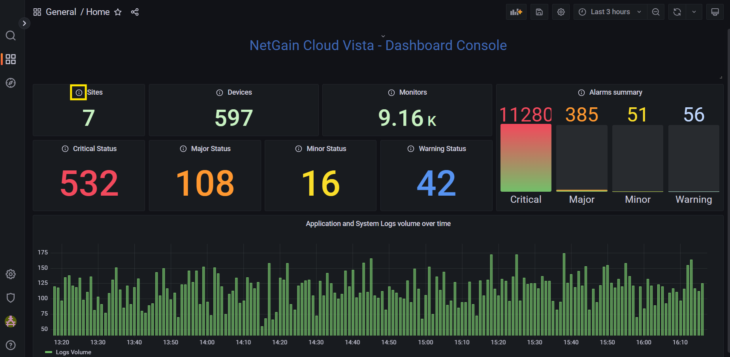Open the Home dashboard breadcrumb
This screenshot has height=357, width=730.
point(98,12)
